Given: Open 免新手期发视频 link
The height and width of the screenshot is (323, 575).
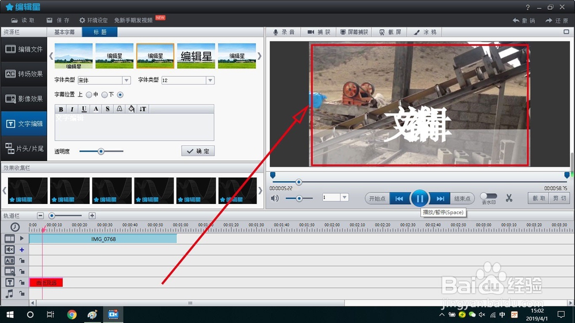Looking at the screenshot, I should [133, 20].
